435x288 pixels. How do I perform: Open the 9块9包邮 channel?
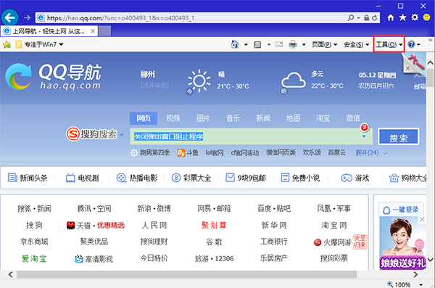(246, 178)
